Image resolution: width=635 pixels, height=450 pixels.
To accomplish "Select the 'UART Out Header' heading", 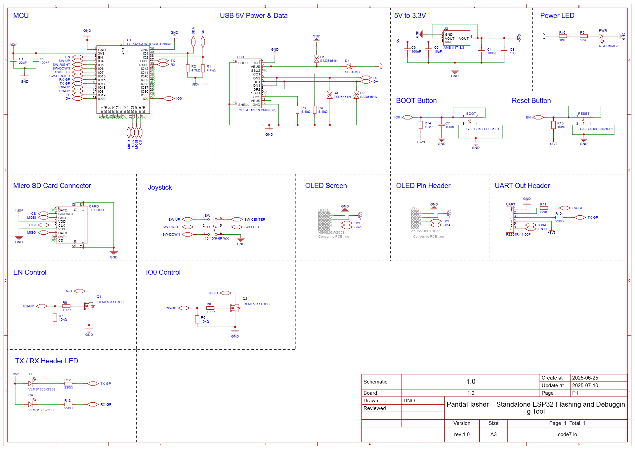I will tap(522, 186).
